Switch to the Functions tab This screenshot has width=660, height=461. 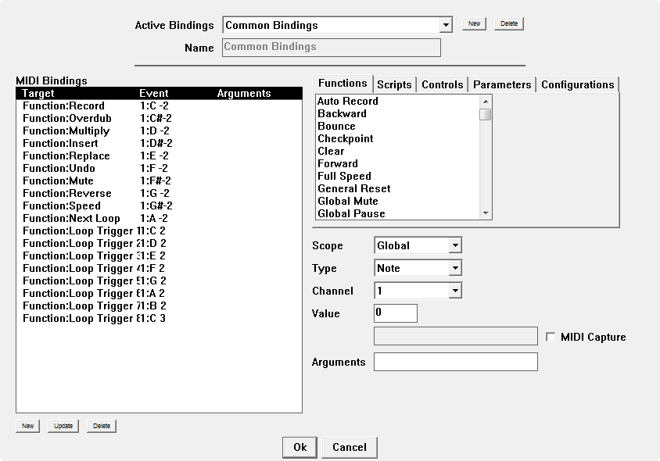(343, 84)
